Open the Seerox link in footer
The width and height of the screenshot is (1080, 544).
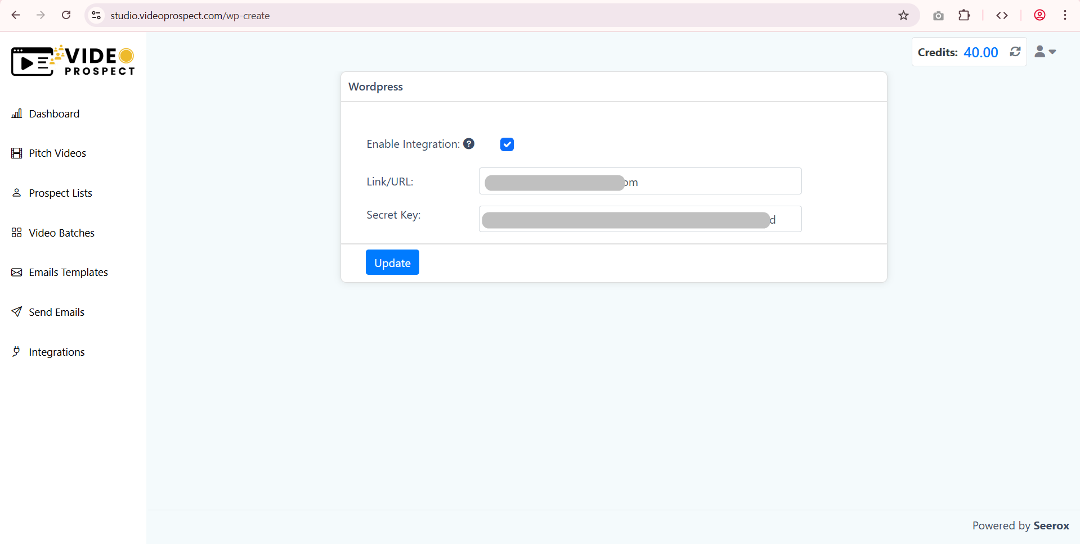tap(1052, 526)
